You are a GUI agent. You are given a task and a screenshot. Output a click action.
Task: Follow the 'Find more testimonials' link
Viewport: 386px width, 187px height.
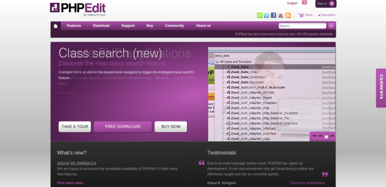[307, 183]
